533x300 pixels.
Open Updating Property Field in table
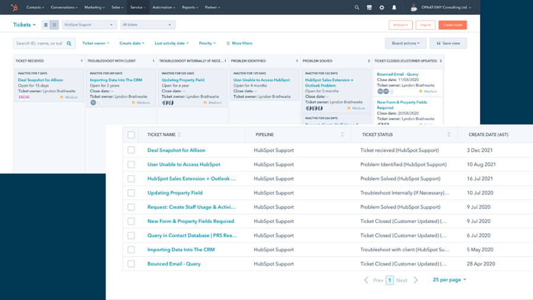(175, 193)
